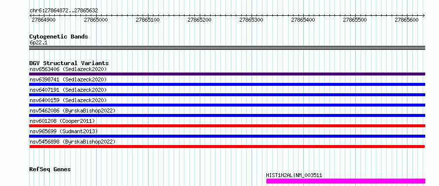Image resolution: width=439 pixels, height=186 pixels.
Task: Click the 6p22.1 band label
Action: click(38, 43)
